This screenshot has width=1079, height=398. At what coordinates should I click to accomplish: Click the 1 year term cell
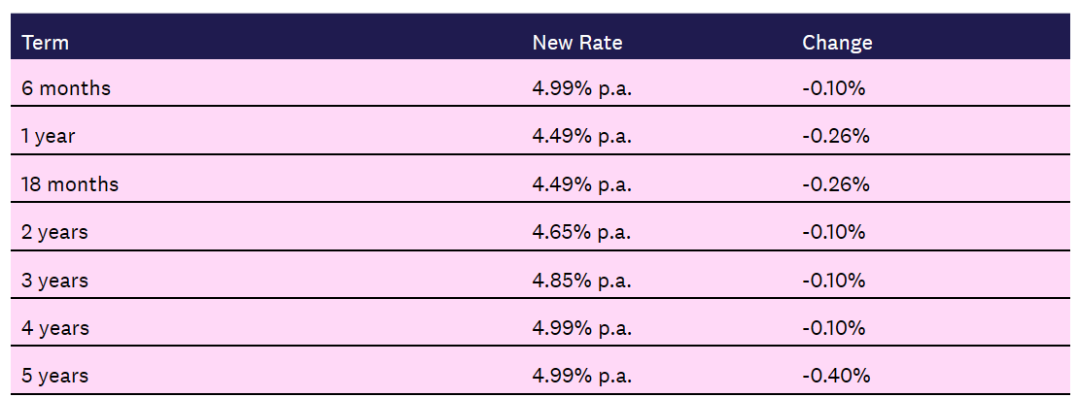coord(49,136)
